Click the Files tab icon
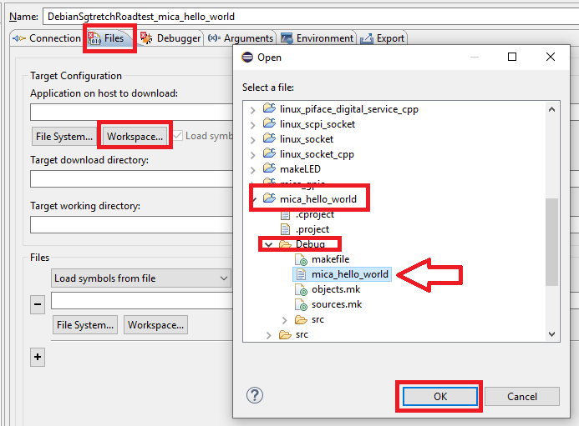Viewport: 579px width, 426px height. 94,38
